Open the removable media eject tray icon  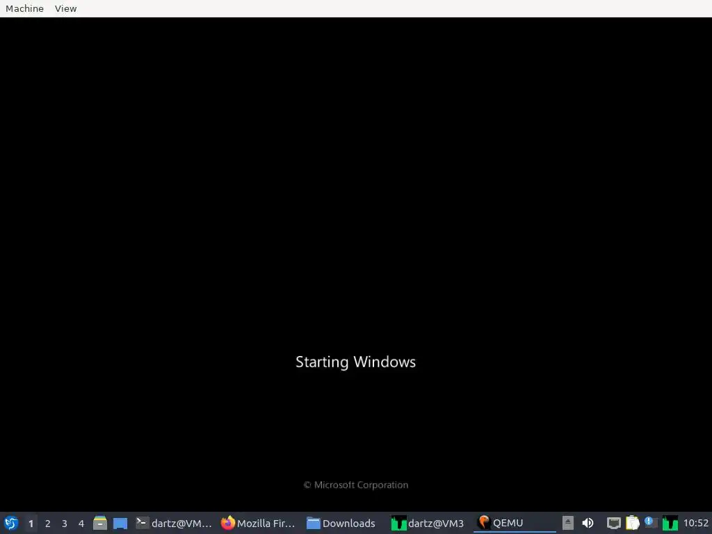[567, 523]
